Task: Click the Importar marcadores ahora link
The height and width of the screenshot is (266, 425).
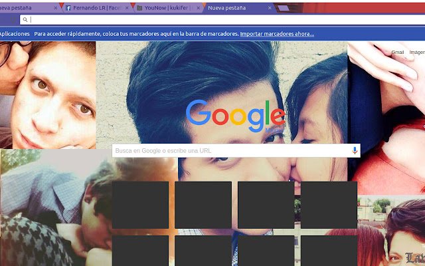Action: (x=277, y=34)
